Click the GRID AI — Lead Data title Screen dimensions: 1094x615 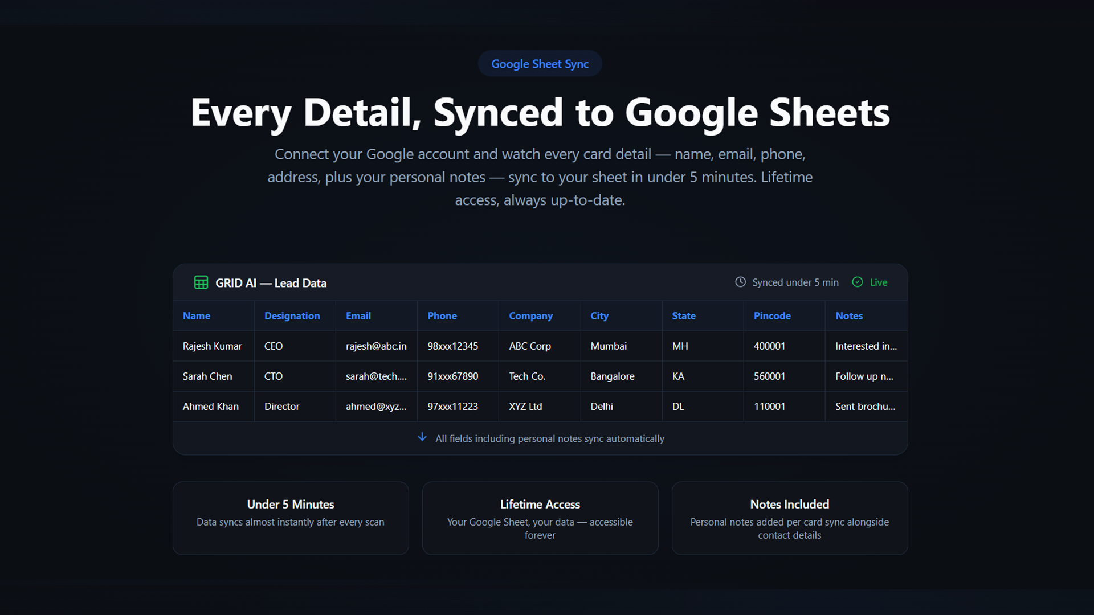[271, 283]
